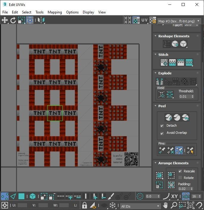The height and width of the screenshot is (210, 204).
Task: Toggle Polygon subobject mode
Action: (21, 197)
